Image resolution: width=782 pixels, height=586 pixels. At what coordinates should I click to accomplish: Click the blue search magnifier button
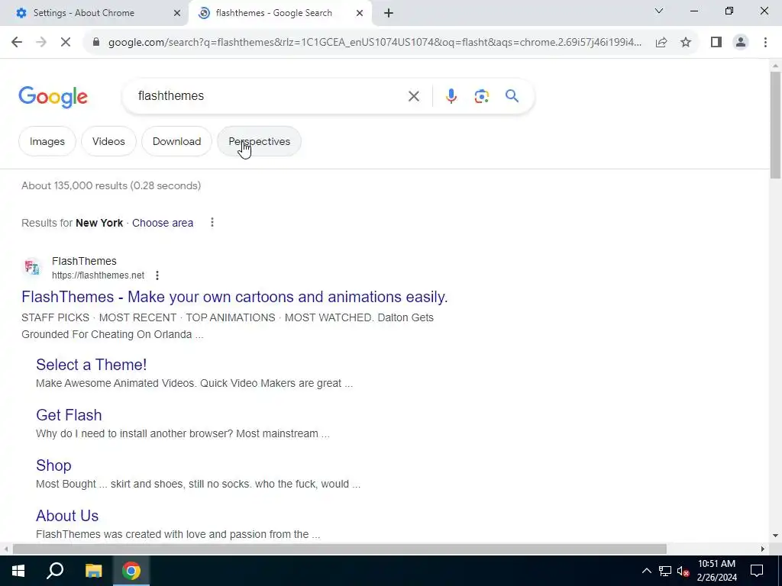tap(512, 96)
